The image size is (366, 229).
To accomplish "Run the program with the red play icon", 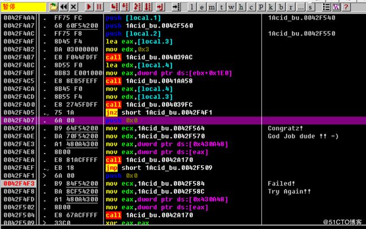I will tap(89, 7).
